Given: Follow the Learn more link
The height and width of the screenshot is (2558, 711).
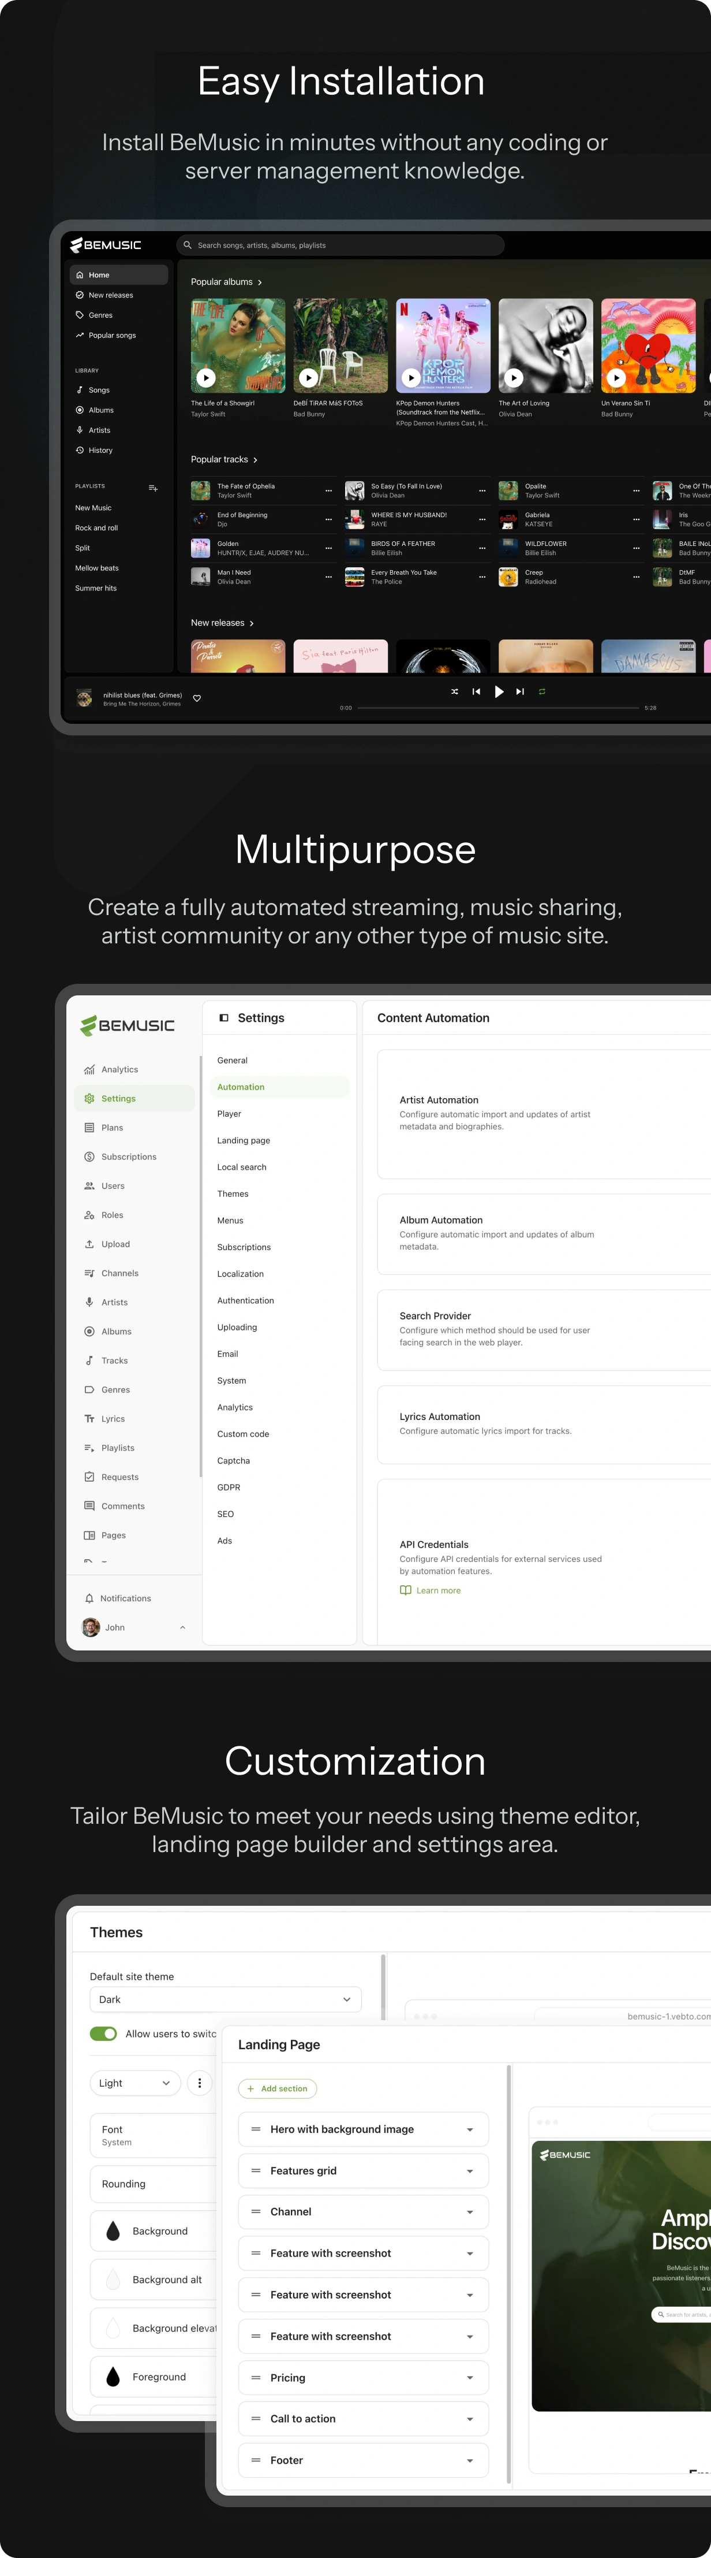Looking at the screenshot, I should pos(431,1591).
